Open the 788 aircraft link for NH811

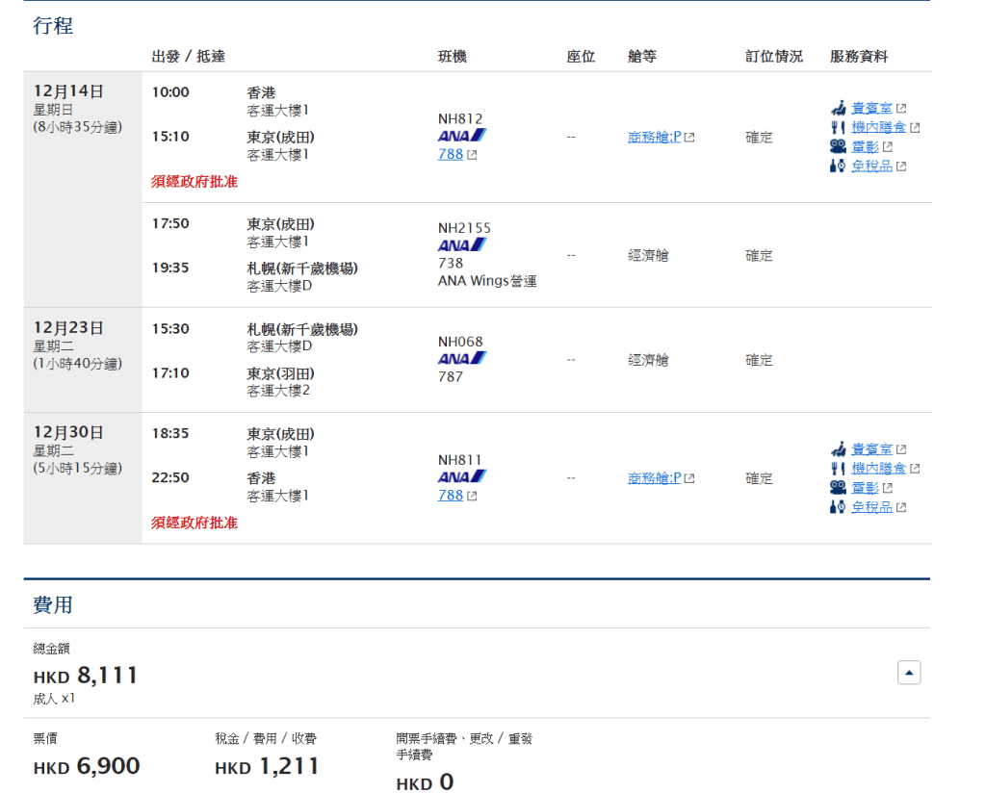pyautogui.click(x=451, y=496)
